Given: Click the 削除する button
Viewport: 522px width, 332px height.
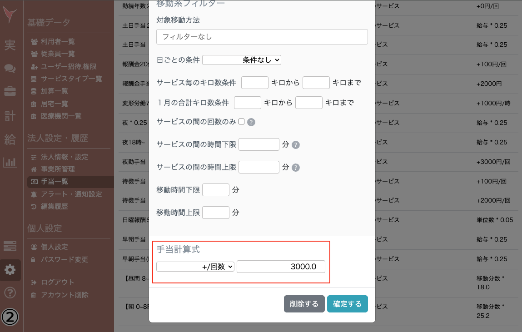Looking at the screenshot, I should (304, 303).
